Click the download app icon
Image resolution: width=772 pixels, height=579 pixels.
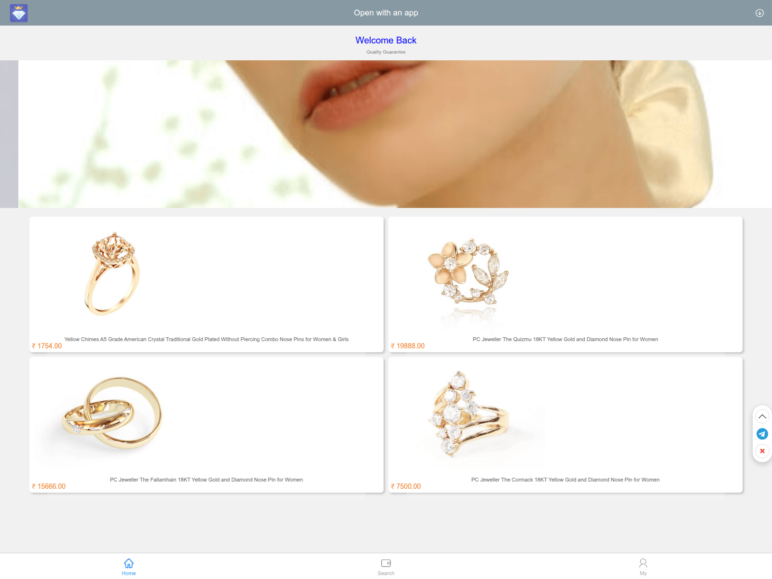click(x=759, y=13)
